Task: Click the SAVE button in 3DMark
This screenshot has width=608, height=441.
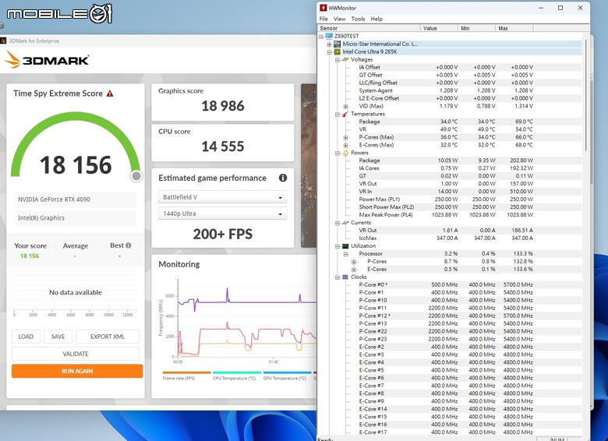Action: pyautogui.click(x=58, y=337)
